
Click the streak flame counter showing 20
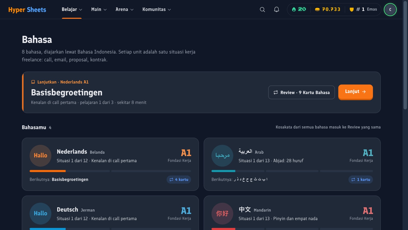pos(299,9)
